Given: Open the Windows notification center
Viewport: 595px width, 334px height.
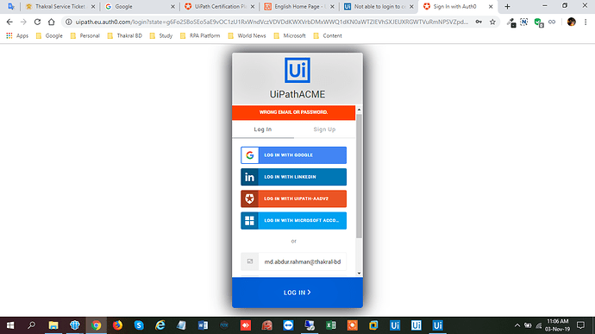Looking at the screenshot, I should [x=580, y=325].
